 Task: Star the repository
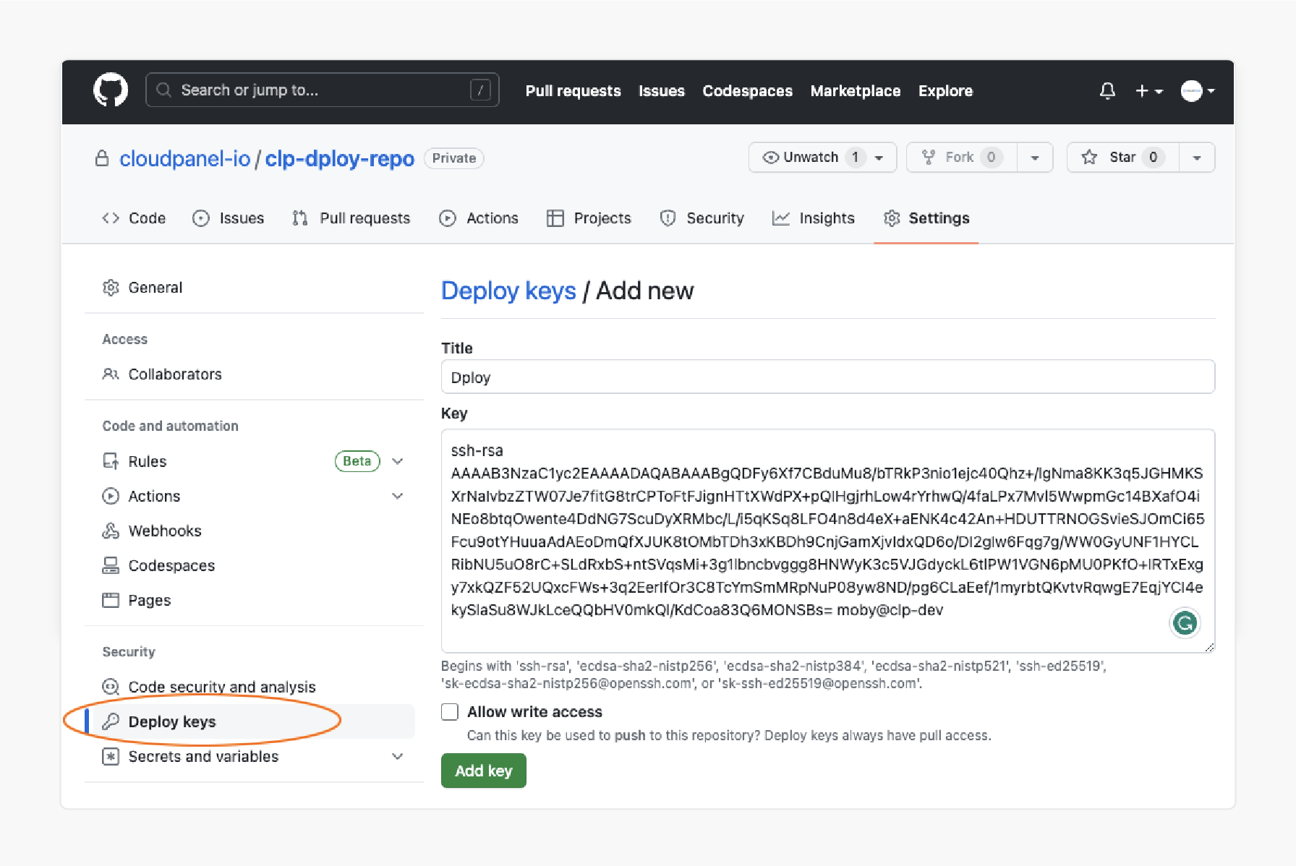1123,158
